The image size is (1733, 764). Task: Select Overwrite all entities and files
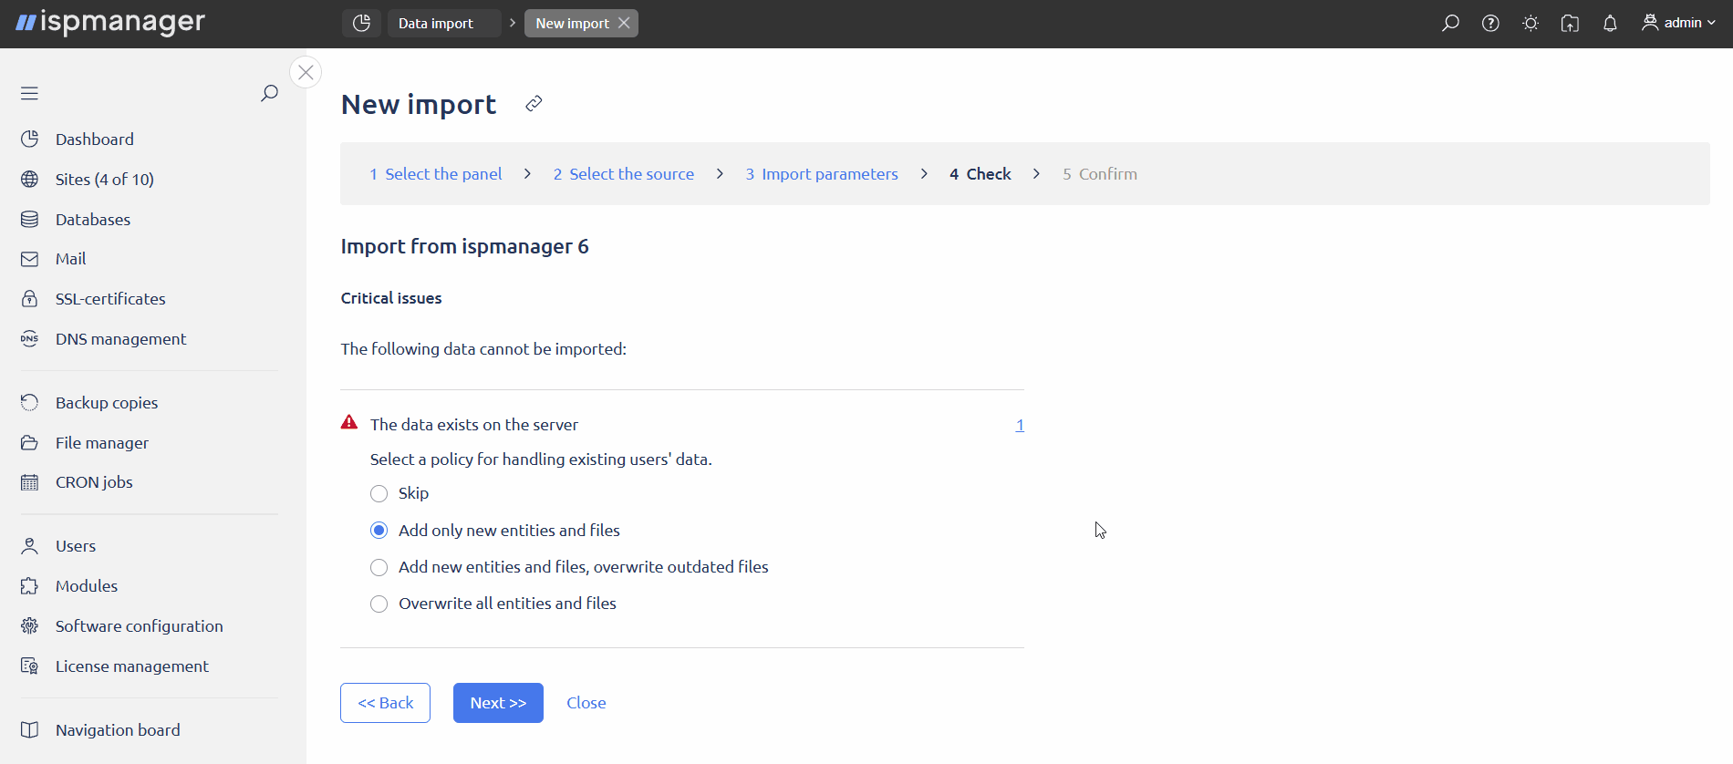point(379,604)
